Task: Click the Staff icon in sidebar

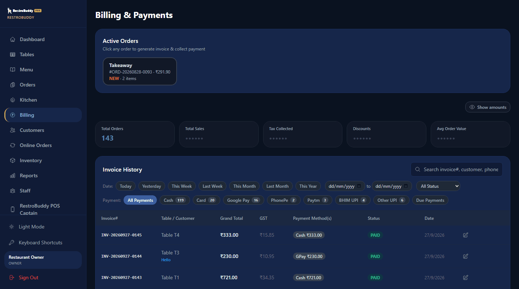Action: [13, 191]
